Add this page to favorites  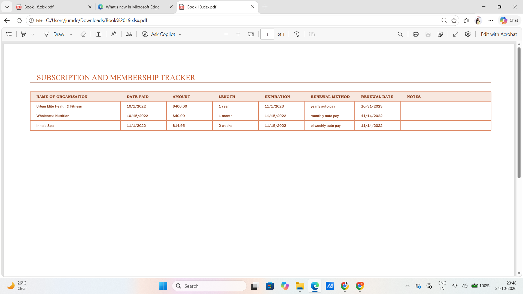454,20
